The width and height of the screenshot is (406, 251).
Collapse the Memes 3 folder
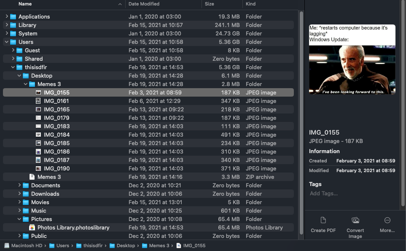point(26,84)
